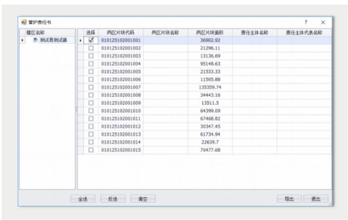The image size is (348, 220).
Task: Check the box for row 010125102001010
Action: (91, 111)
